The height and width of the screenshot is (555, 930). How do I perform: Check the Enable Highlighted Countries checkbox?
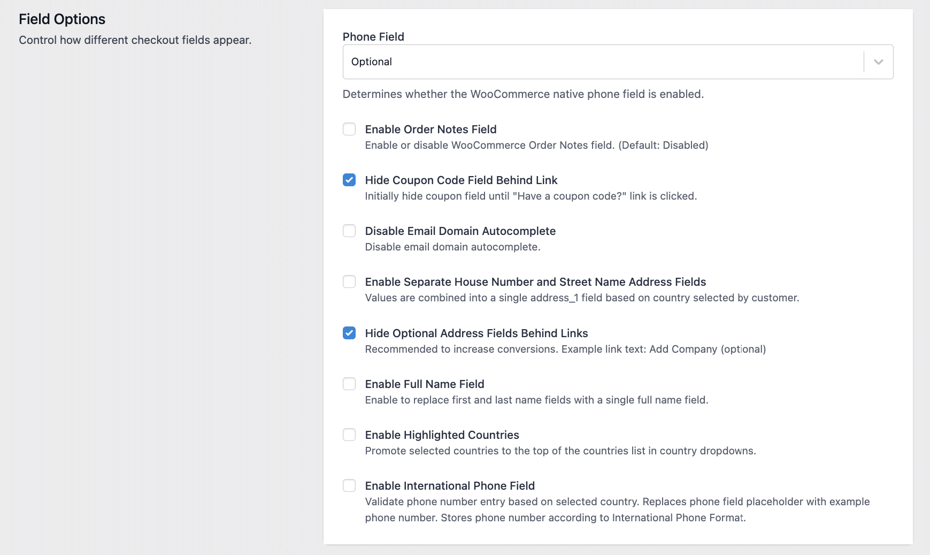(x=349, y=435)
